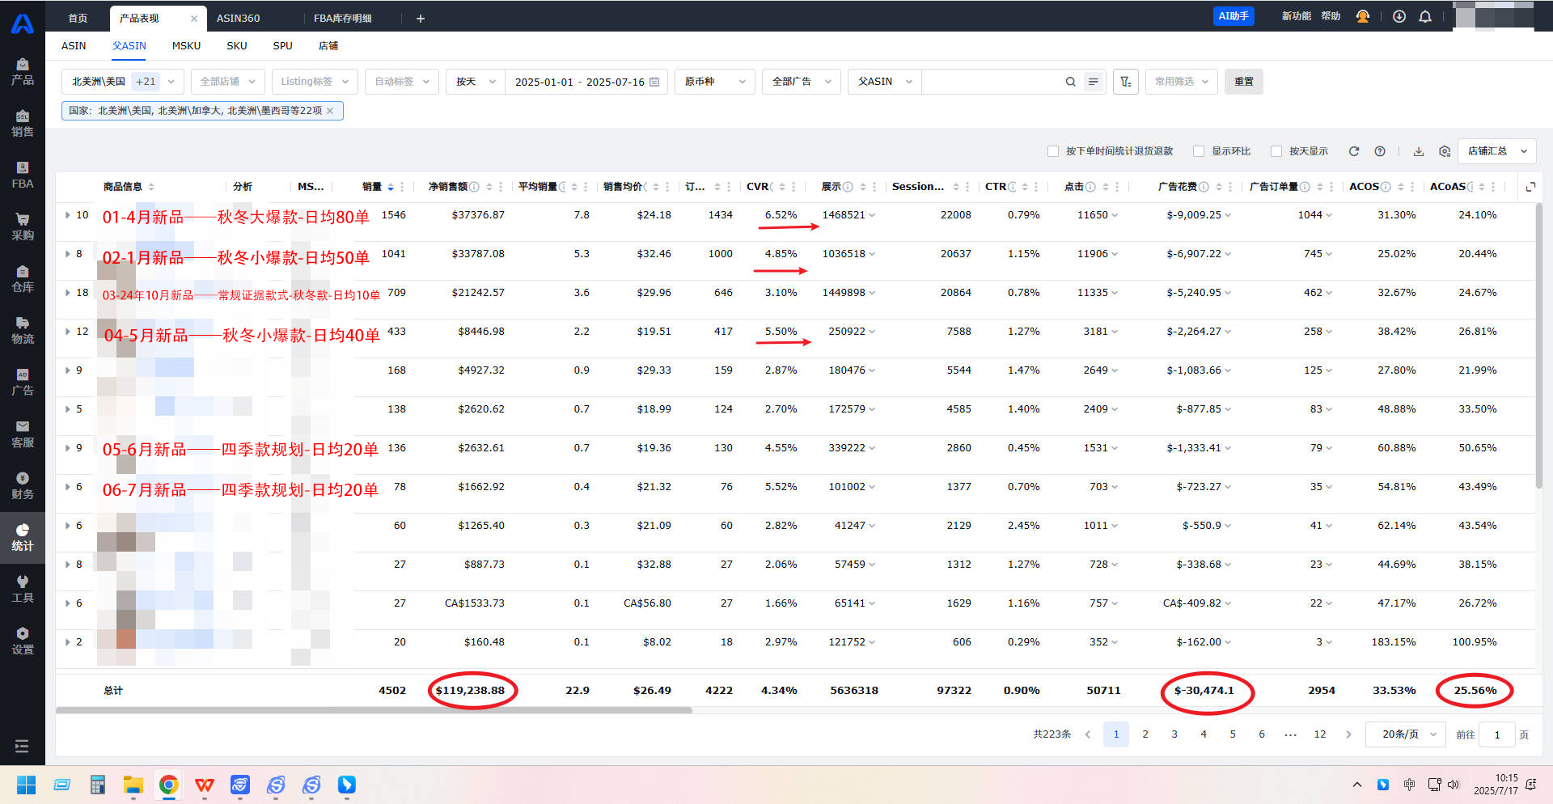1553x804 pixels.
Task: Toggle the 显示环比 checkbox
Action: point(1199,151)
